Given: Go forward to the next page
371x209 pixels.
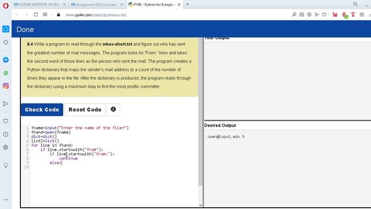Looking at the screenshot, I should (26, 15).
